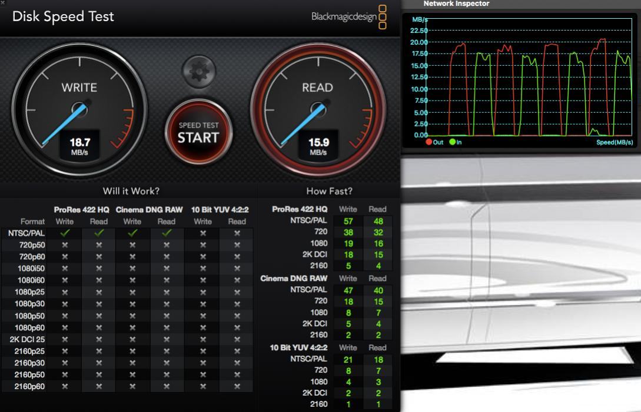Click the 1080i60 format row label

coord(31,280)
